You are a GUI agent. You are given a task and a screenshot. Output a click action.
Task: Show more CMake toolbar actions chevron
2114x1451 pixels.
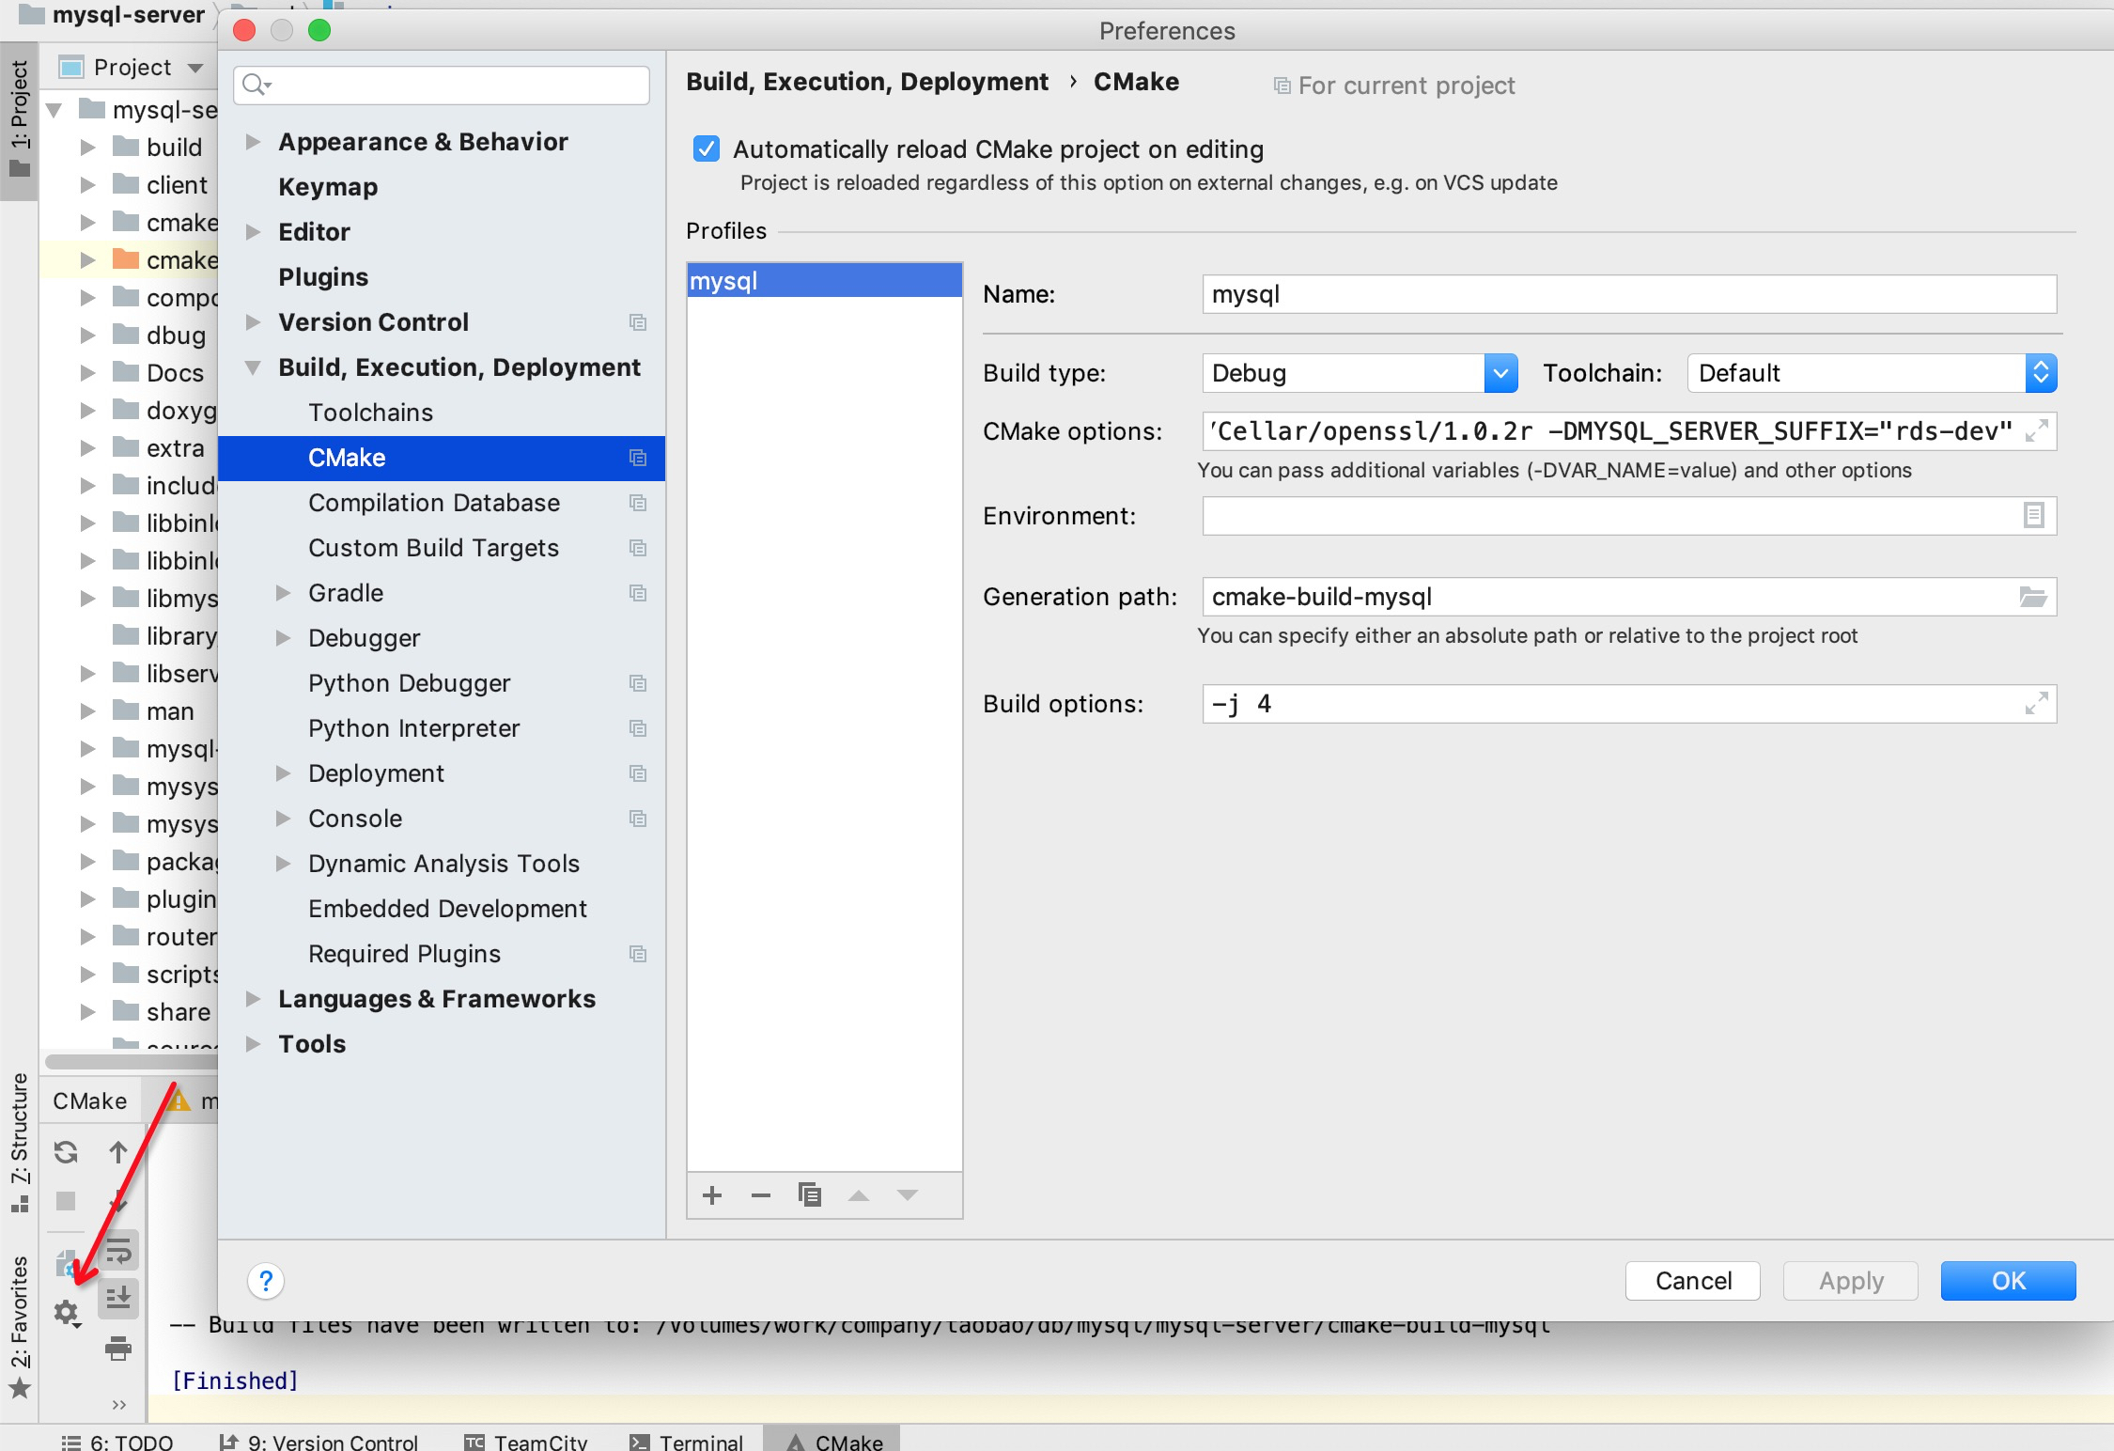(x=118, y=1405)
